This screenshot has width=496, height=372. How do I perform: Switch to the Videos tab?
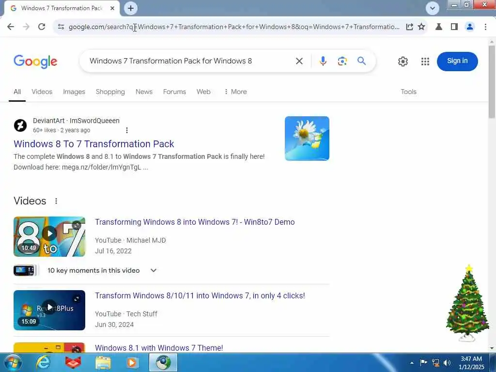pos(42,92)
